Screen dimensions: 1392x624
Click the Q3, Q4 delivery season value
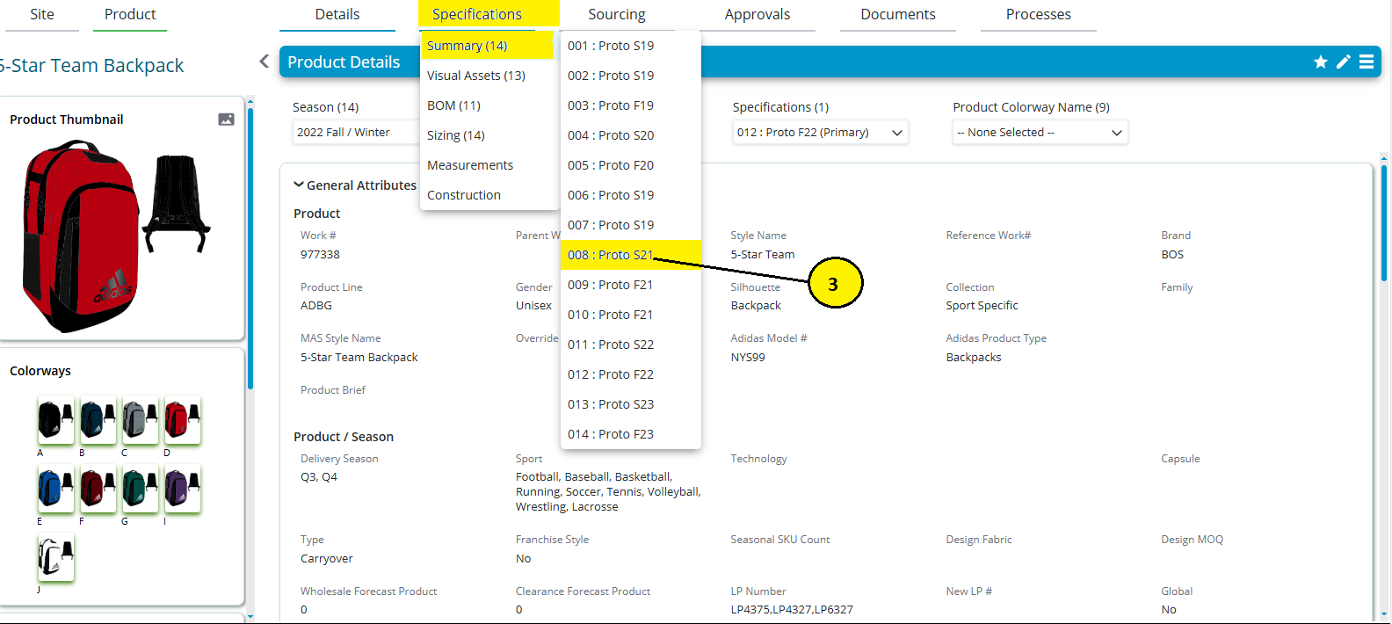(319, 477)
